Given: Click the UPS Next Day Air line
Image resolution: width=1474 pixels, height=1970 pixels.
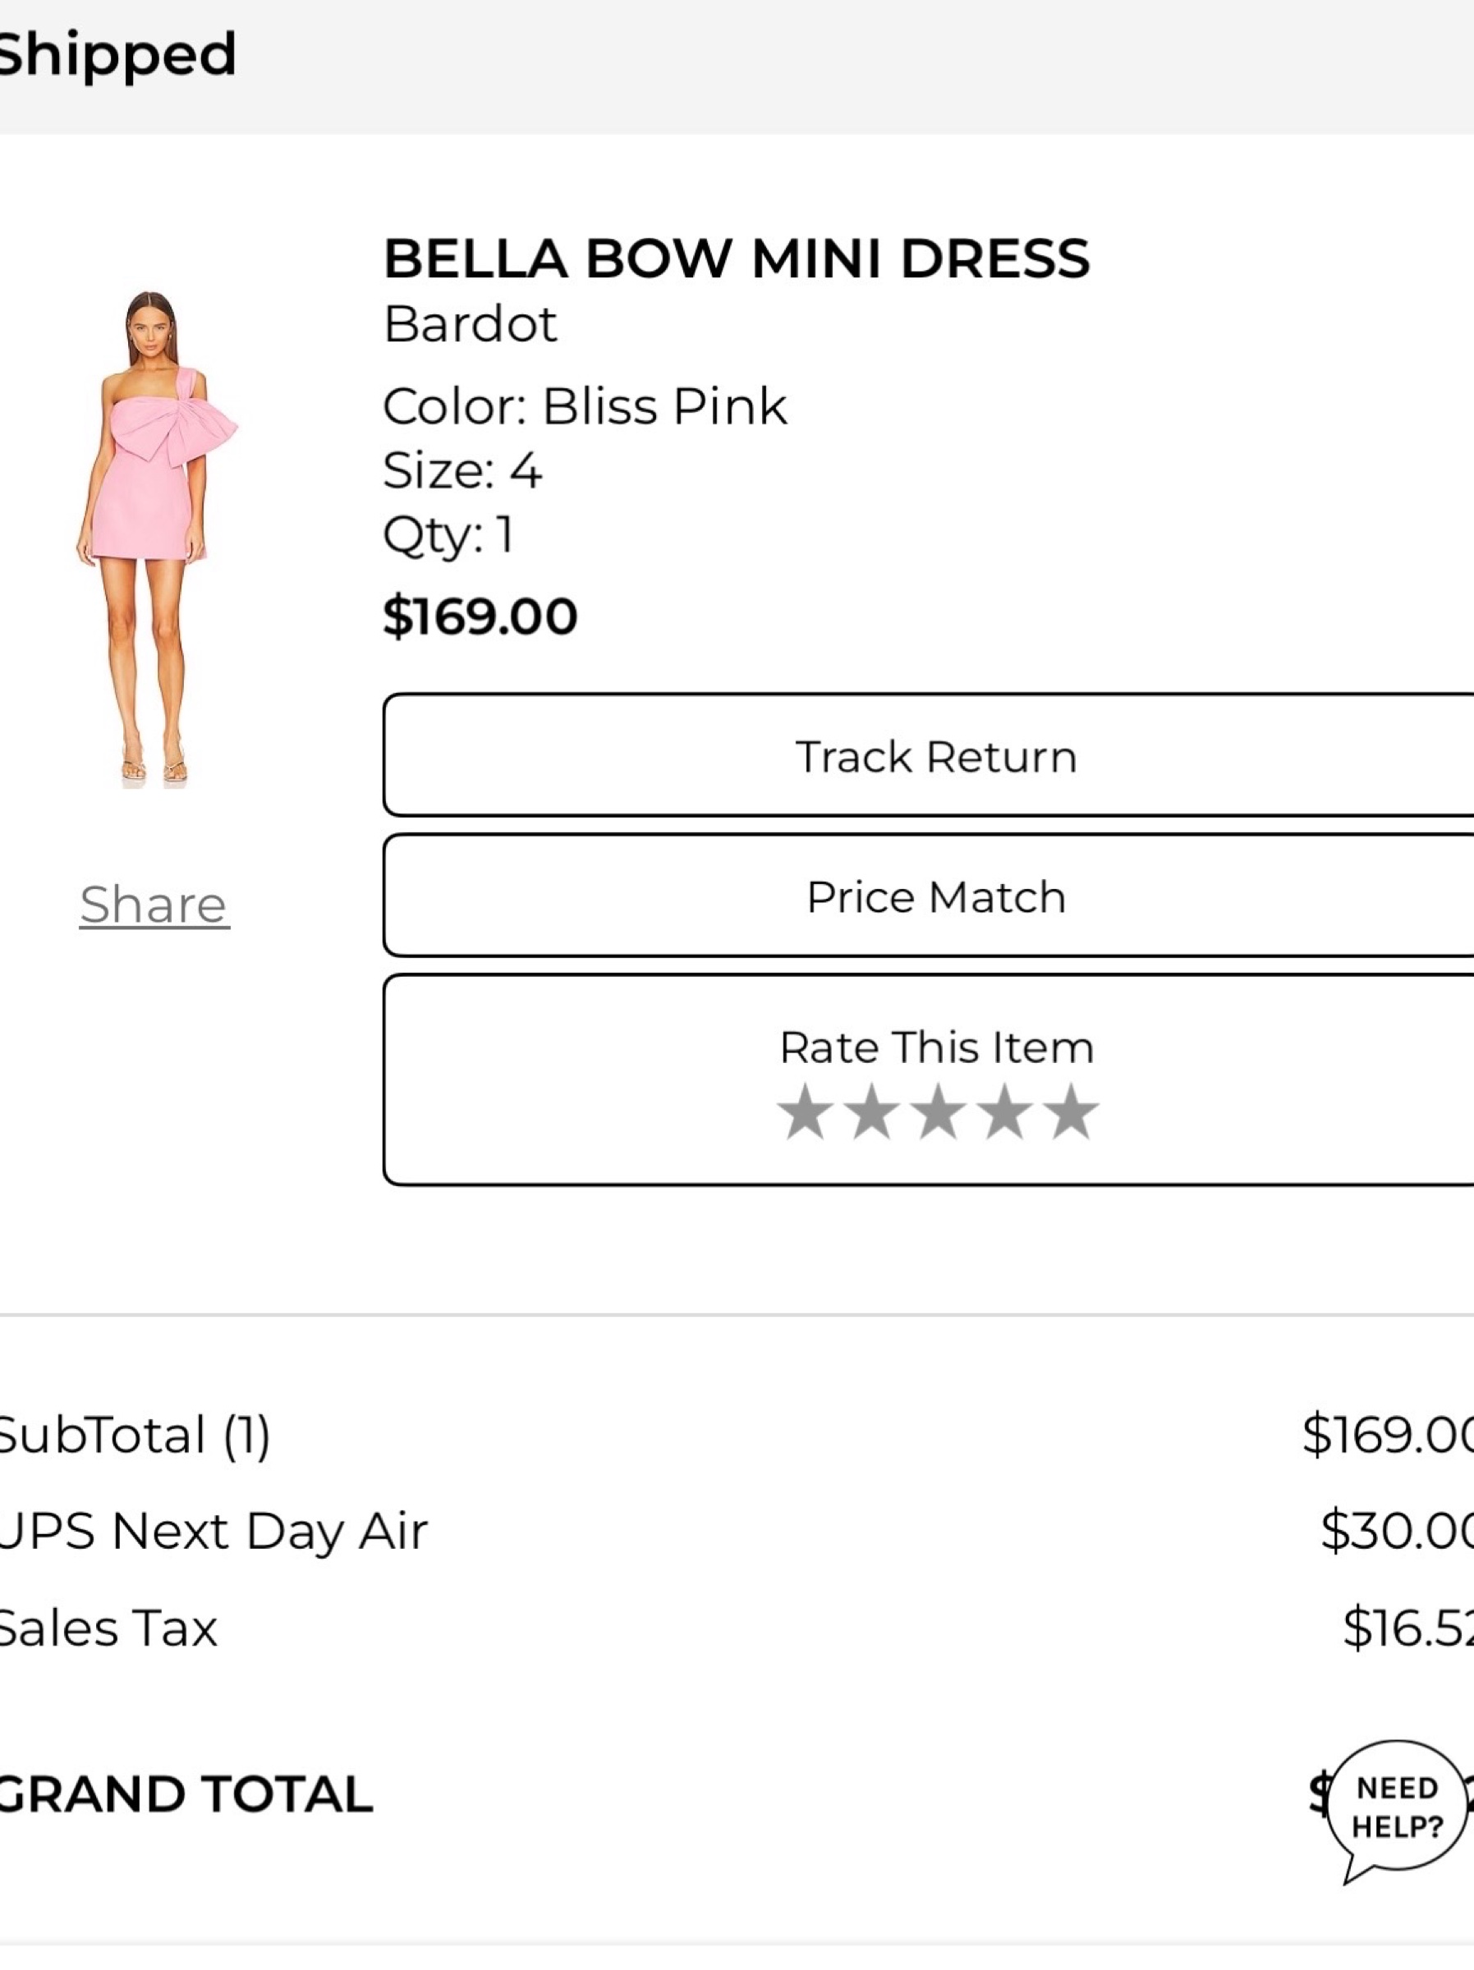Looking at the screenshot, I should pos(737,1532).
